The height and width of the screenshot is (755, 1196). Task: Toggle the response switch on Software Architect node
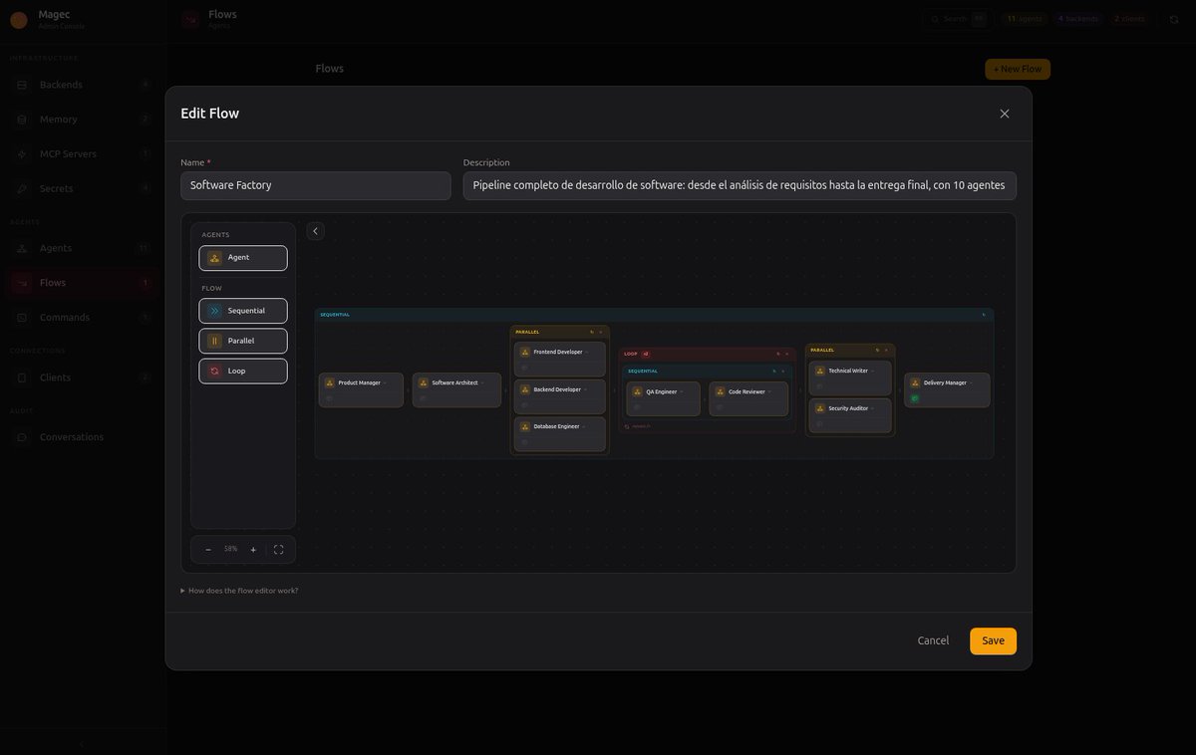coord(423,398)
